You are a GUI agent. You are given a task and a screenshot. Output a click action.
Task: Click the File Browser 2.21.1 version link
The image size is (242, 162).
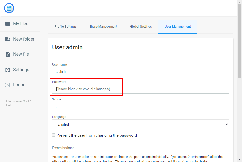(x=19, y=101)
